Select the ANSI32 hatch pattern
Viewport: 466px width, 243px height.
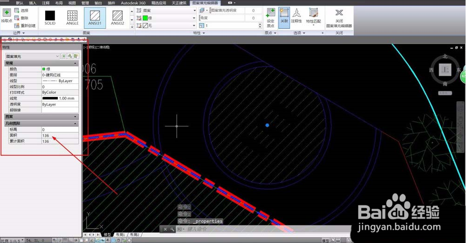pos(117,18)
